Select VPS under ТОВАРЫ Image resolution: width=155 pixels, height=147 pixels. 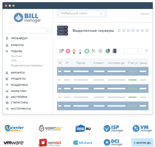click(14, 61)
